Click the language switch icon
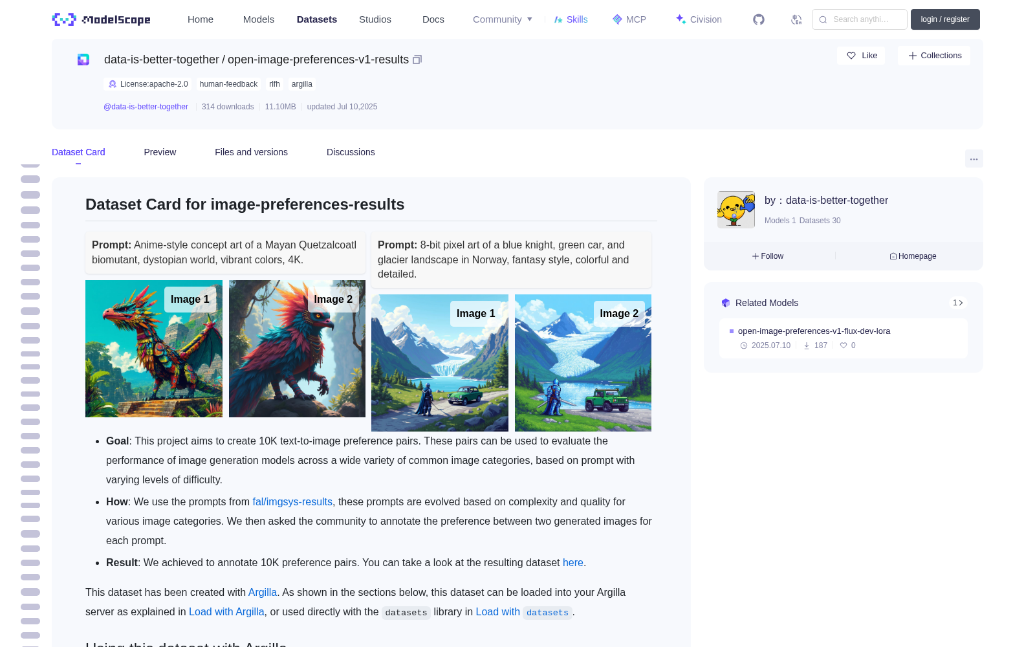1035x647 pixels. pyautogui.click(x=796, y=19)
